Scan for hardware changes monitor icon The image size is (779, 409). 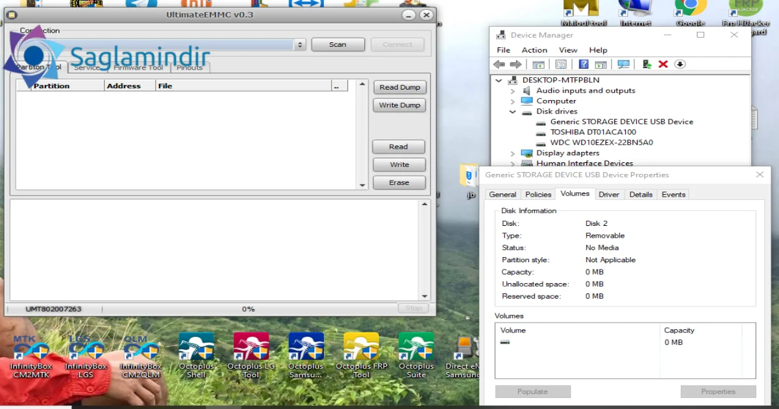click(623, 64)
